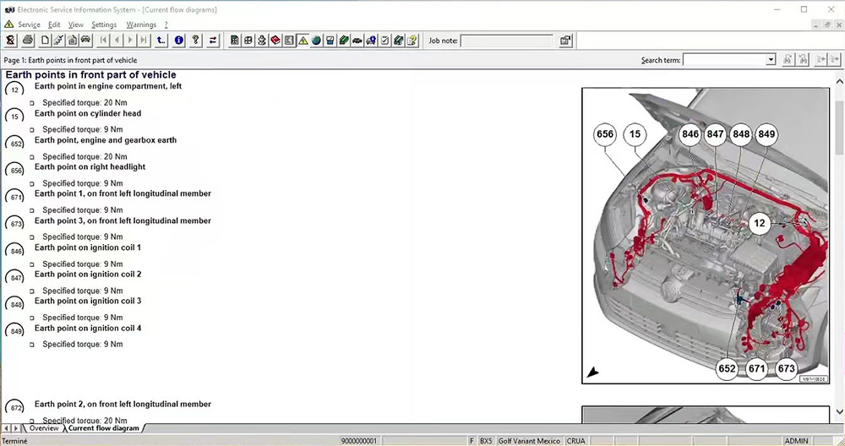Click callout 656 in the engine diagram

click(605, 134)
